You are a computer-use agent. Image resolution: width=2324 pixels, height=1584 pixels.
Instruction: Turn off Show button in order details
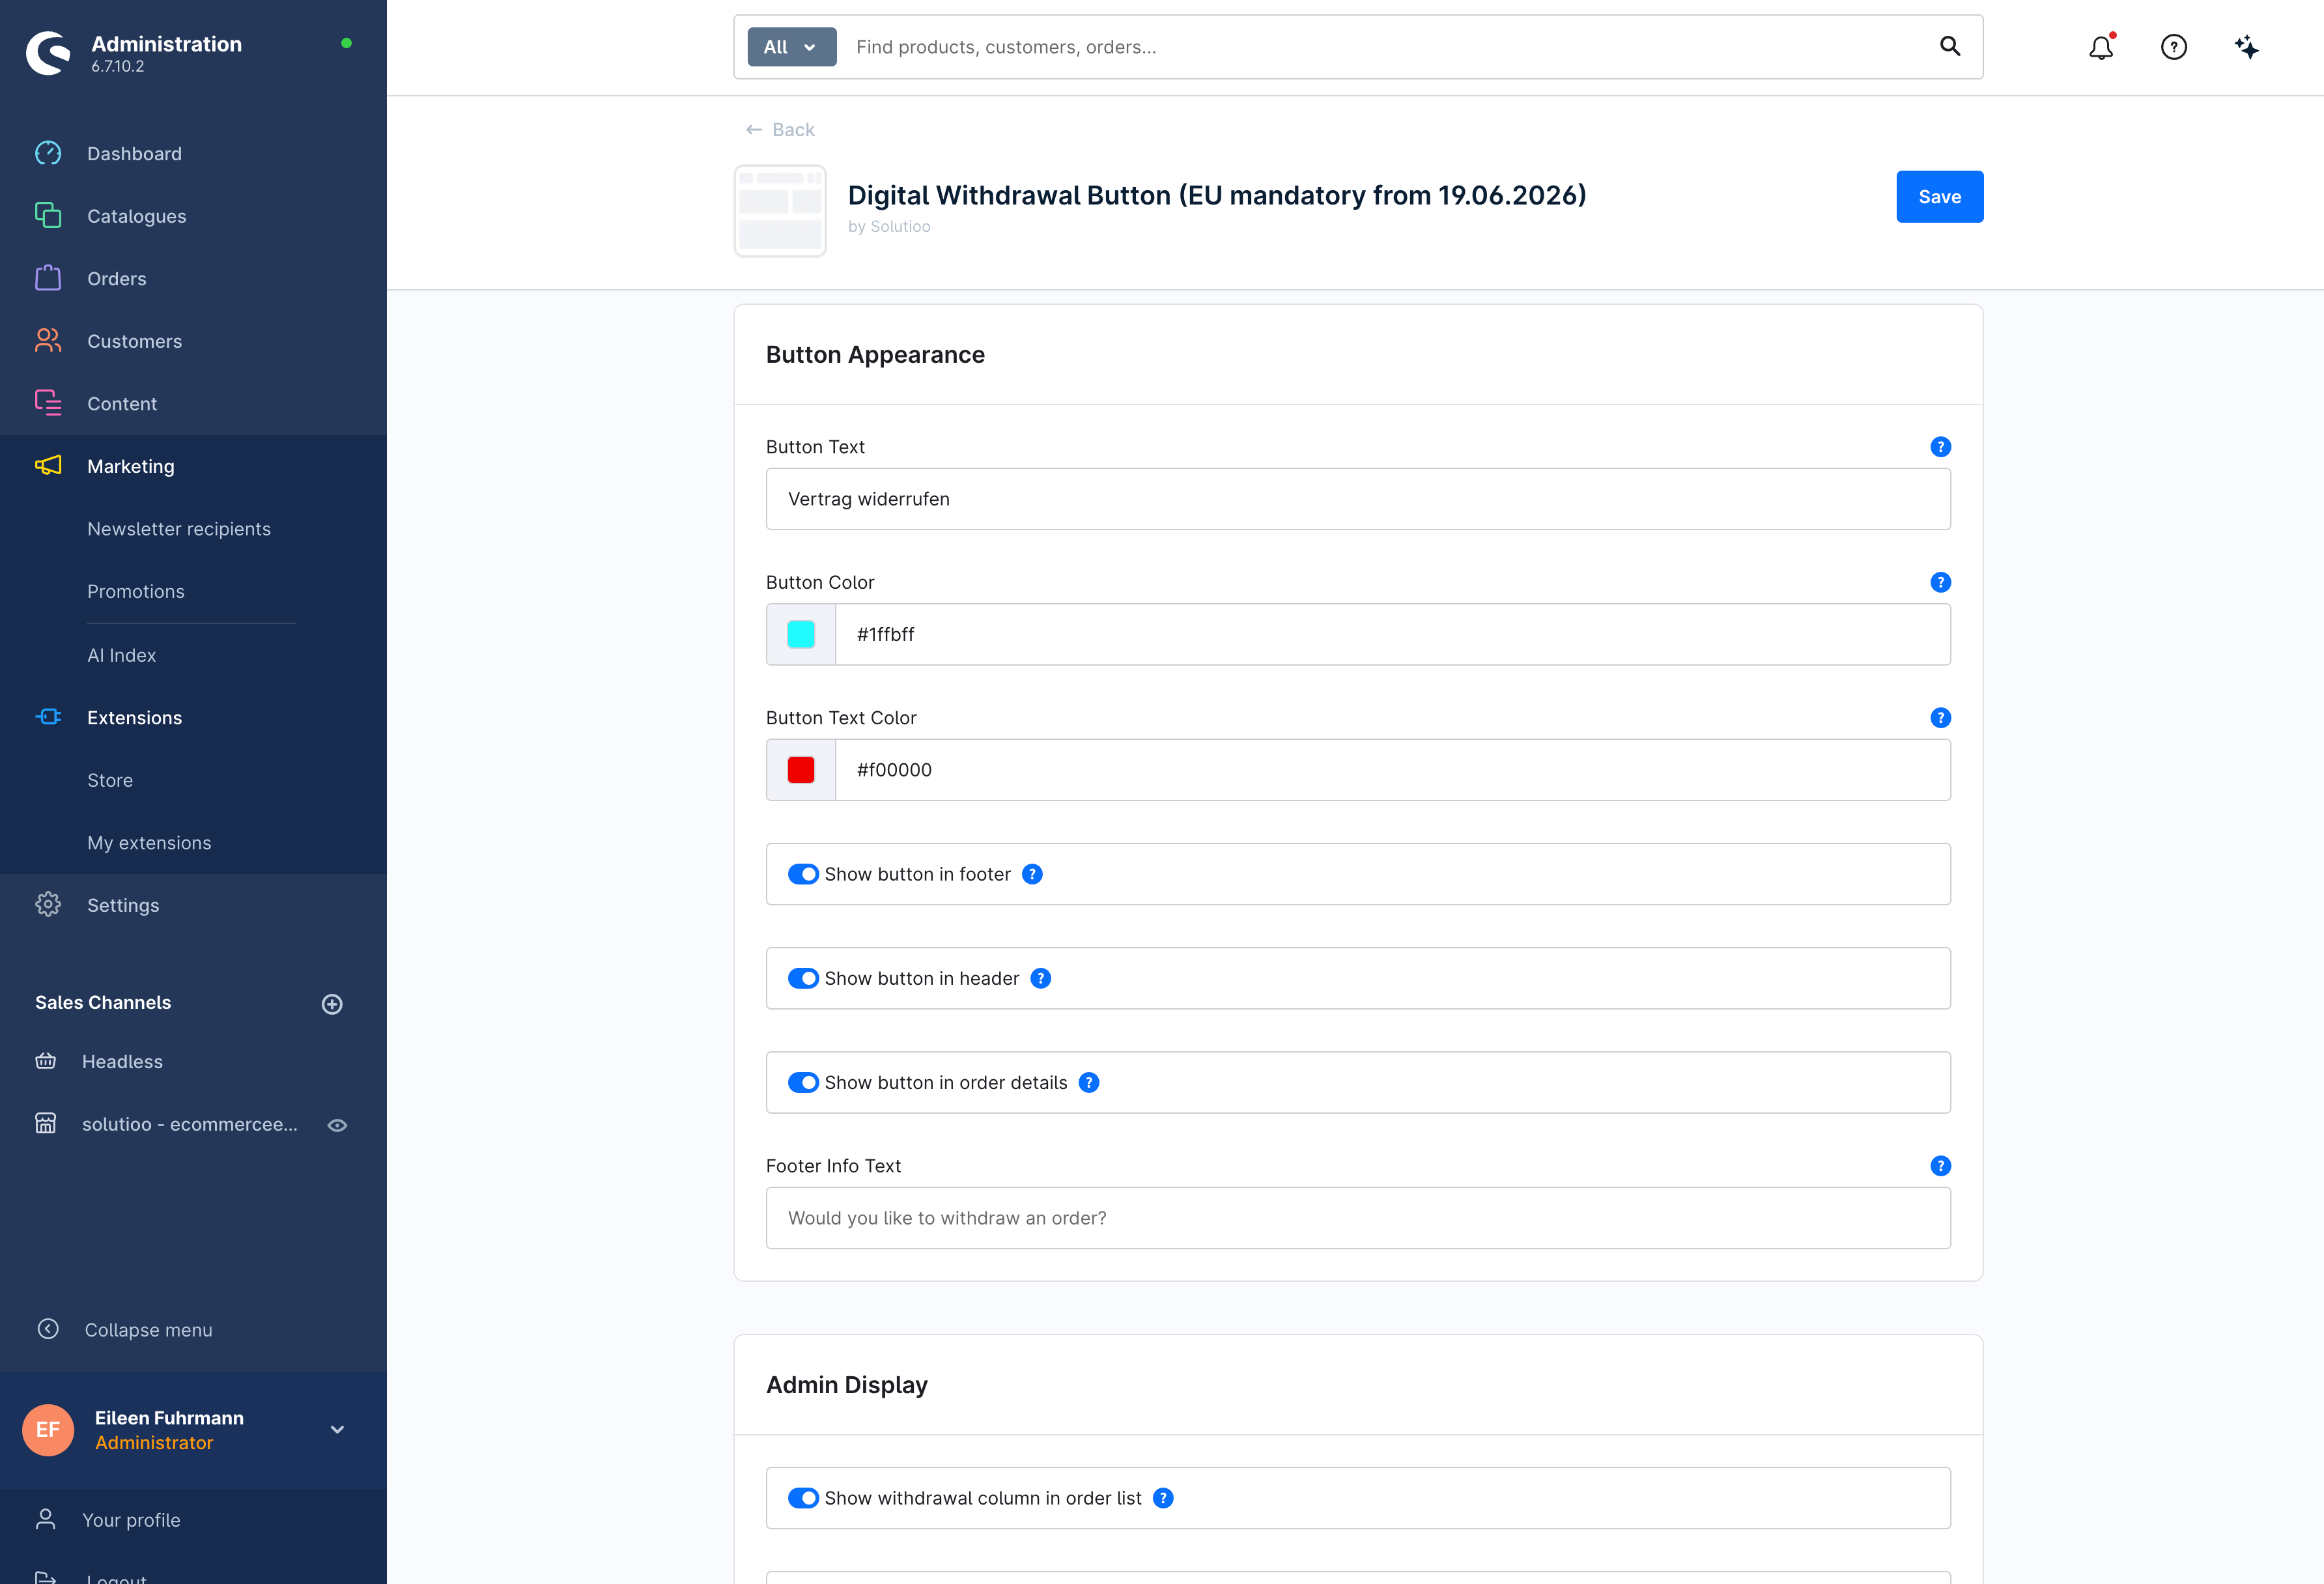pos(803,1082)
